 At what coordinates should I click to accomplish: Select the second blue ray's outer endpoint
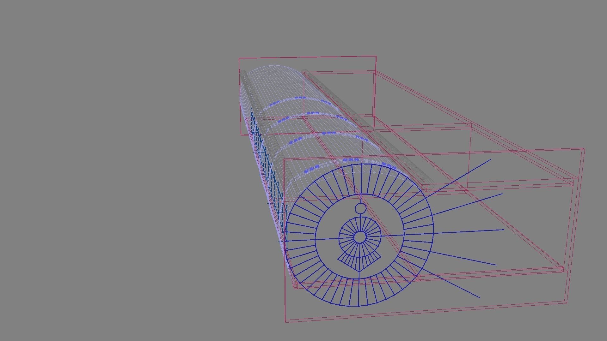(x=502, y=194)
